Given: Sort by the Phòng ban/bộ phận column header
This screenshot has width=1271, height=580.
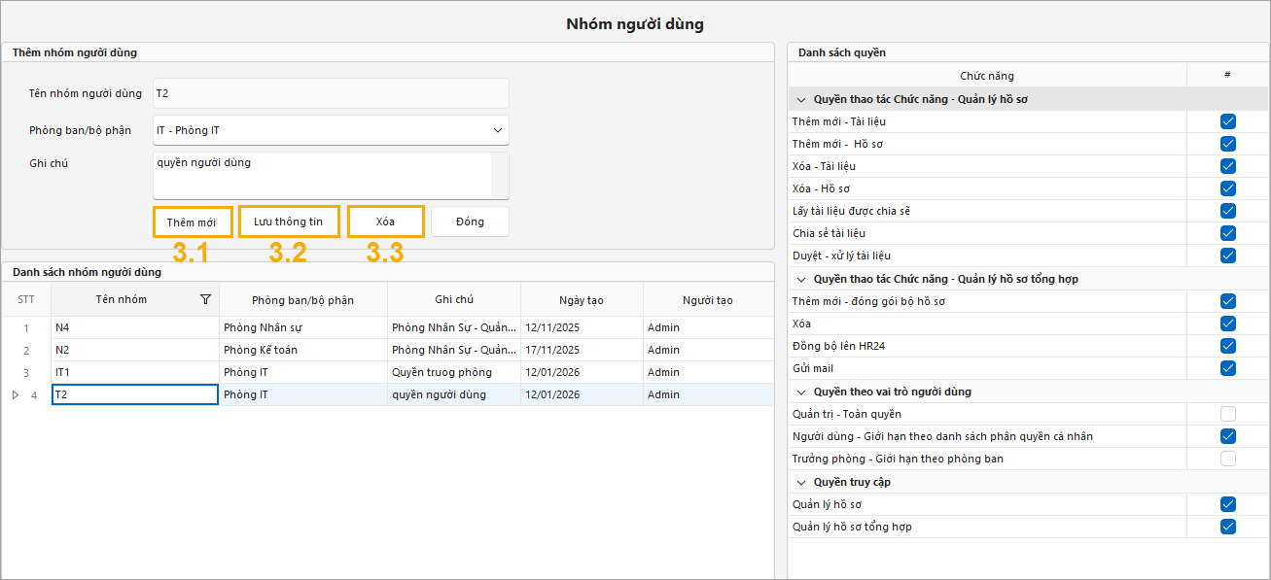Looking at the screenshot, I should tap(302, 300).
